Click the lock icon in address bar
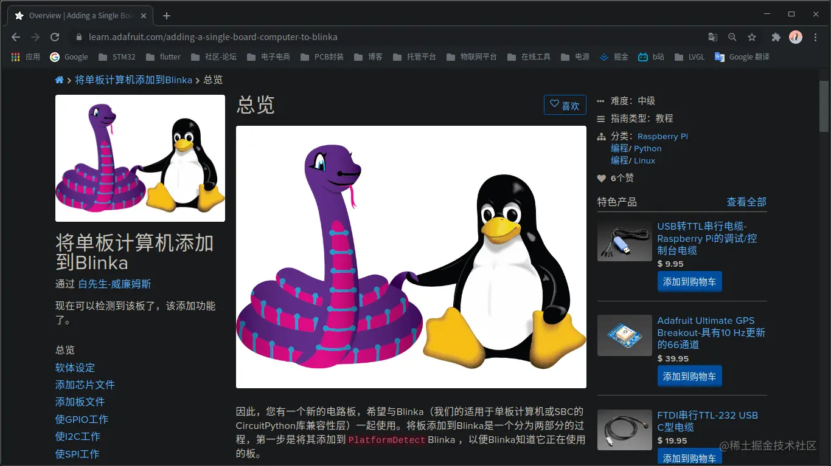This screenshot has height=466, width=831. click(x=78, y=37)
